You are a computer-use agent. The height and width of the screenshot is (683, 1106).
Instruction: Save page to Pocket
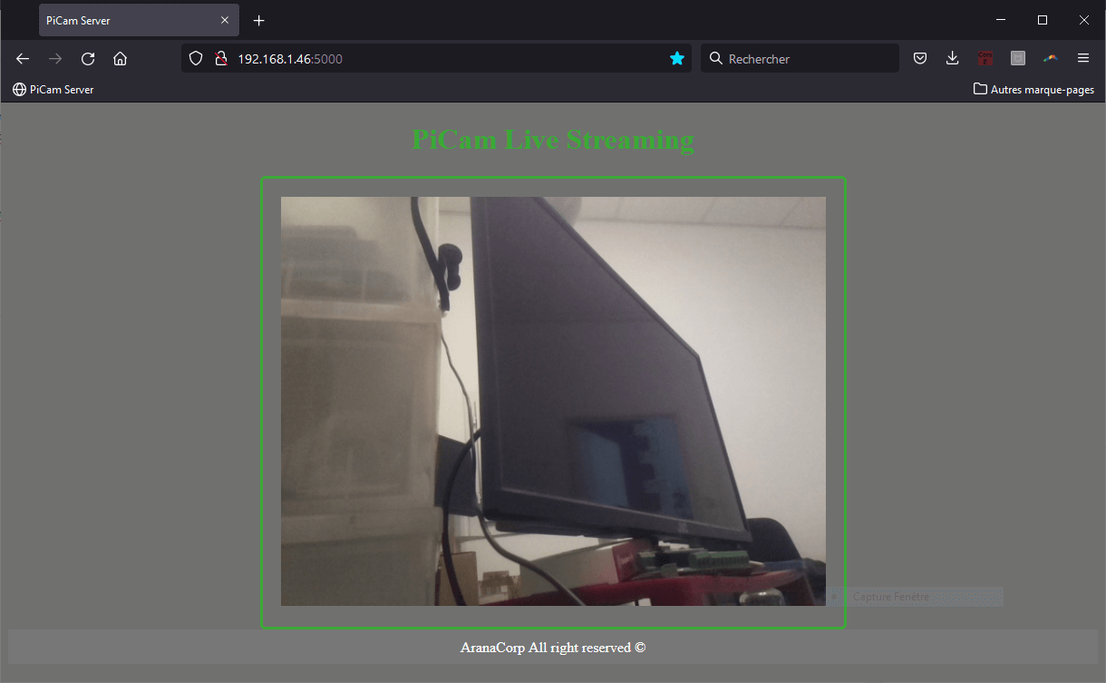[919, 58]
